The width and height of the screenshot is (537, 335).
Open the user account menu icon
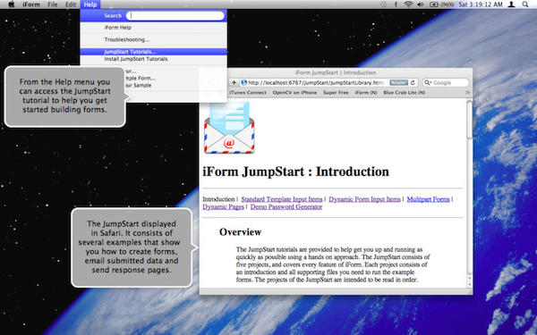click(x=511, y=4)
